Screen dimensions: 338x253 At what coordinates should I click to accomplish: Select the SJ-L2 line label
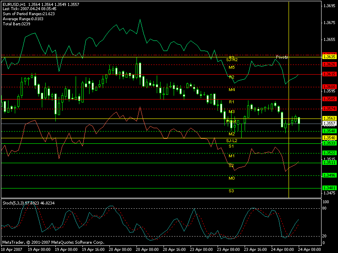click(x=232, y=140)
